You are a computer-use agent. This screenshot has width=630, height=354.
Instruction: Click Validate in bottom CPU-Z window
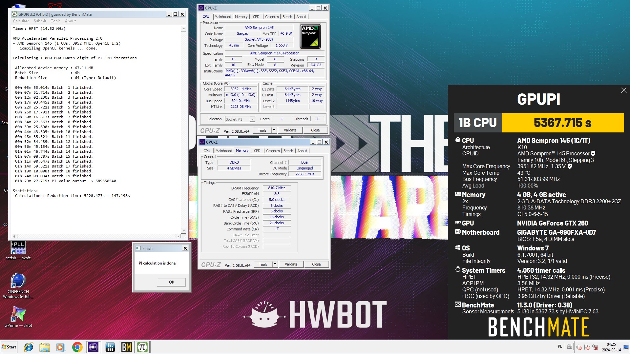click(291, 264)
